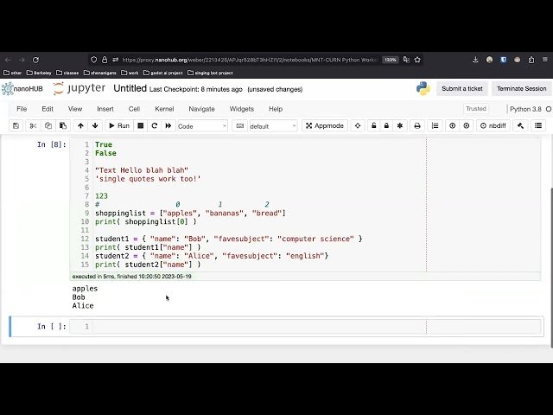Click the 'In [8]:' cell prompt

click(x=52, y=144)
